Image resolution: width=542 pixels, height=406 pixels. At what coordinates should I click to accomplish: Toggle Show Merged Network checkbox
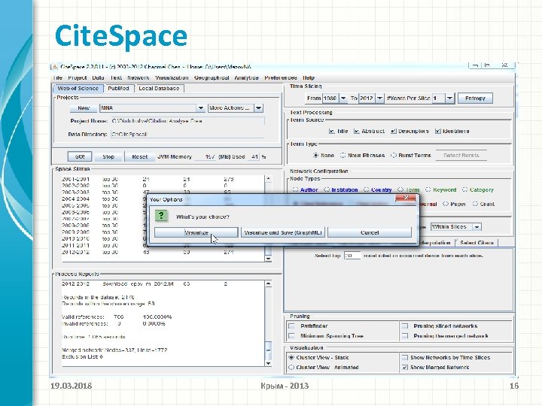pos(405,368)
